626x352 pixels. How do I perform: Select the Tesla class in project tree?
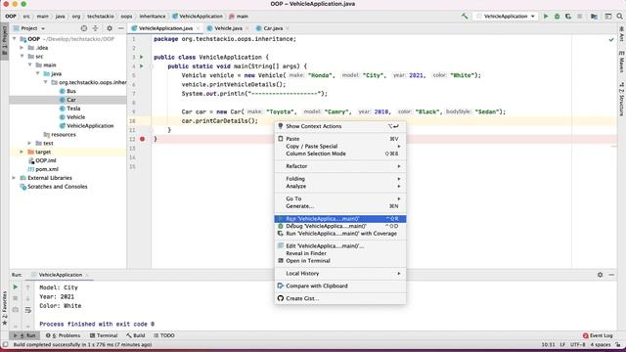(x=73, y=109)
